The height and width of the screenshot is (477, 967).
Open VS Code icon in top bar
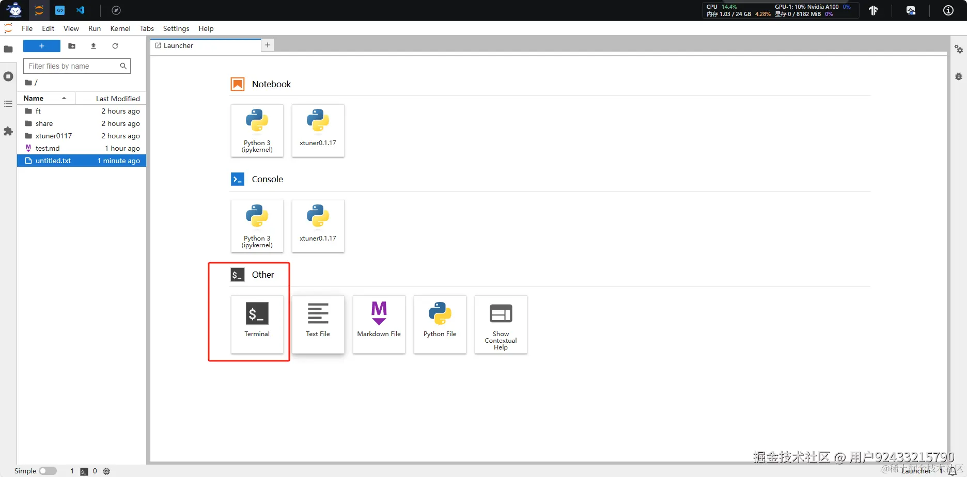(x=81, y=10)
